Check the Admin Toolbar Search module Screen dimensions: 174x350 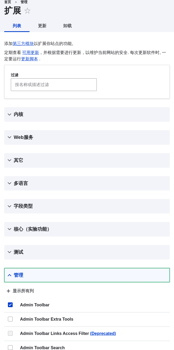point(10,348)
